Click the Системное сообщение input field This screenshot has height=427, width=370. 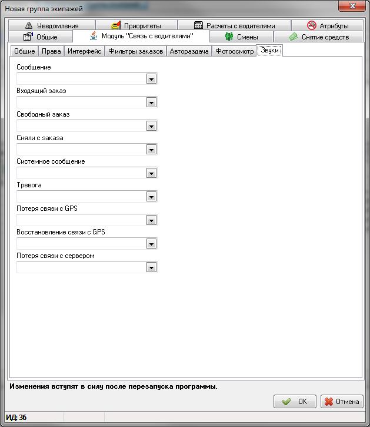[x=81, y=173]
